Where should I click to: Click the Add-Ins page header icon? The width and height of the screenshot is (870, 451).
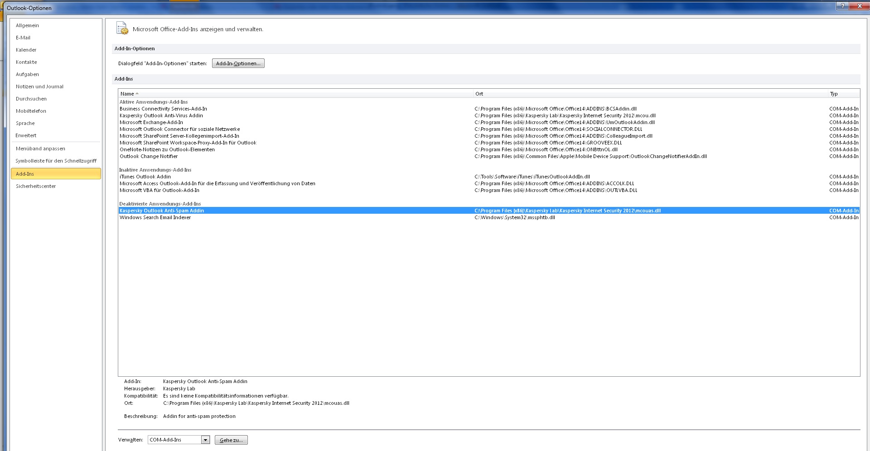click(x=122, y=28)
